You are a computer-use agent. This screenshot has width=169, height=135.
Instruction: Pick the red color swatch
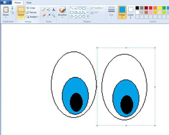pos(151,8)
